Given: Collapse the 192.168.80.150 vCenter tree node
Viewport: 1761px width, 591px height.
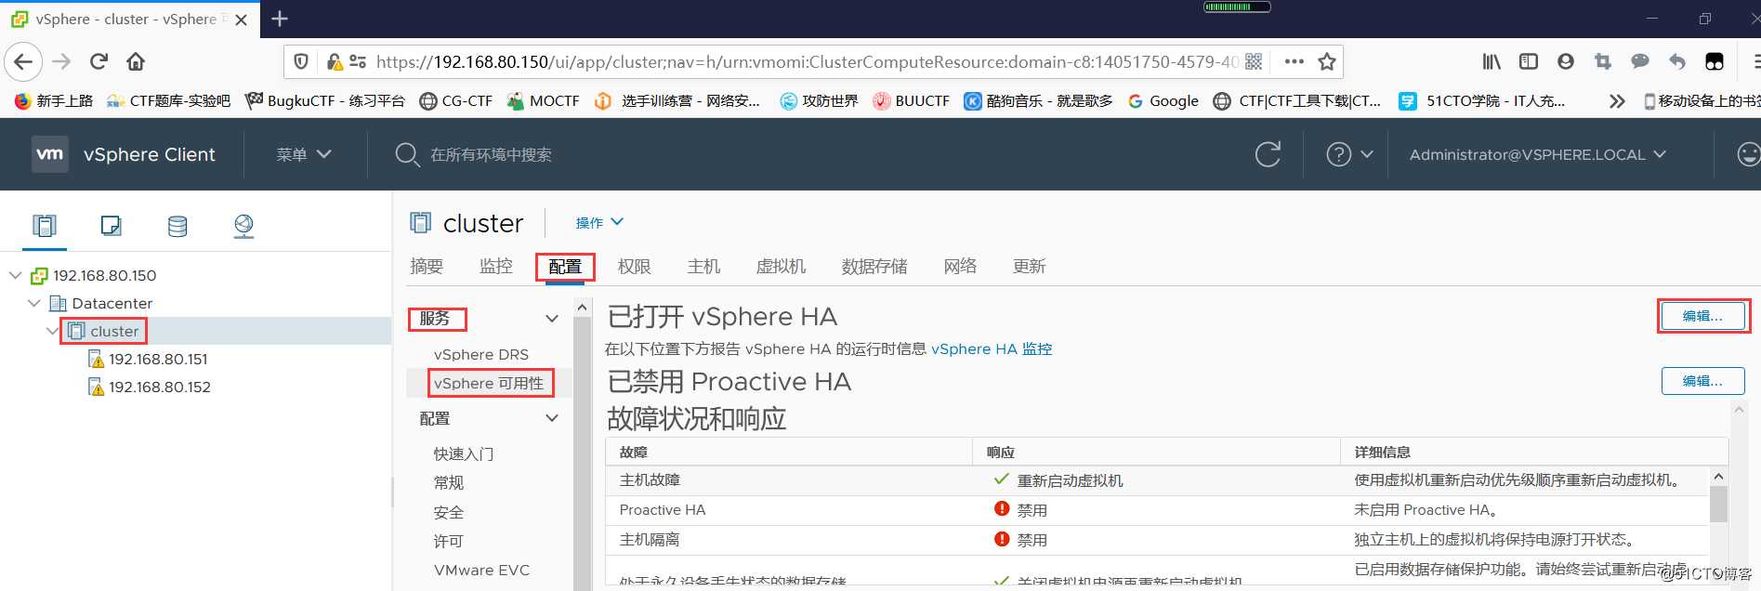Looking at the screenshot, I should (x=16, y=276).
